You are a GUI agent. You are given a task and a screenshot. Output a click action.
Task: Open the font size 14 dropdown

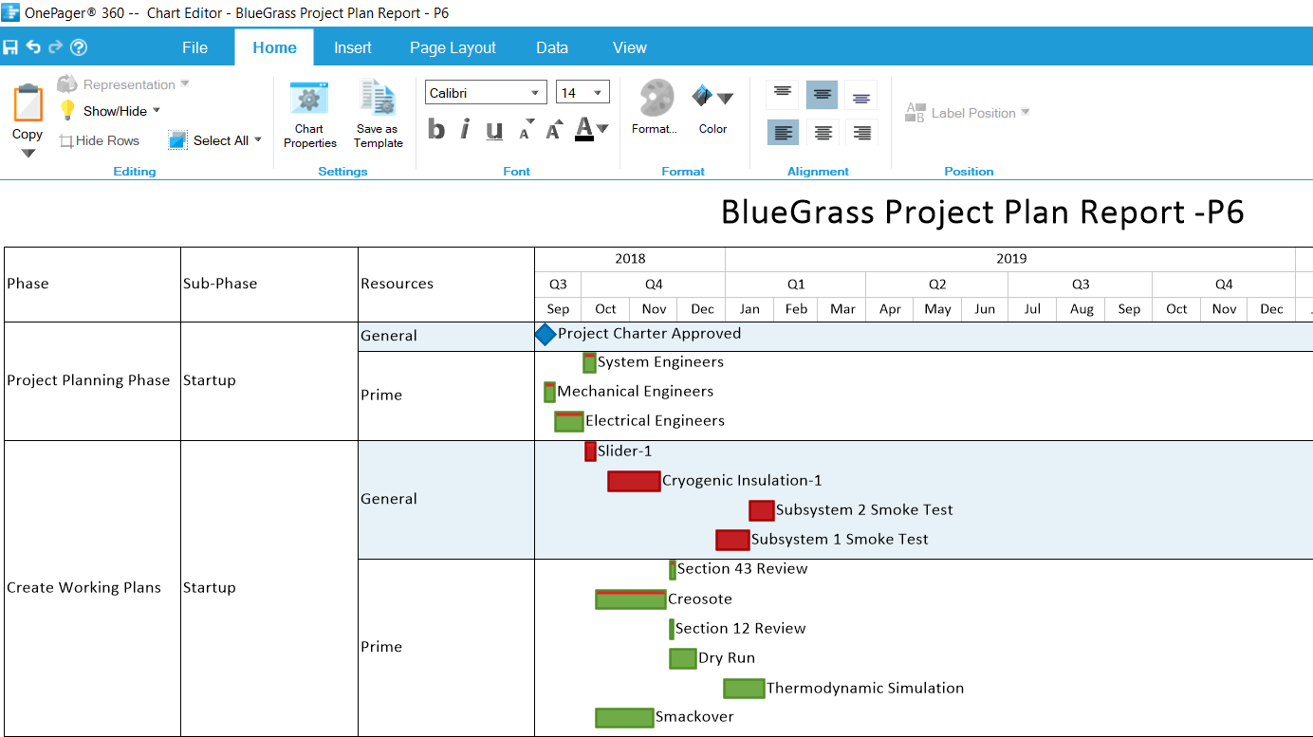click(x=598, y=93)
